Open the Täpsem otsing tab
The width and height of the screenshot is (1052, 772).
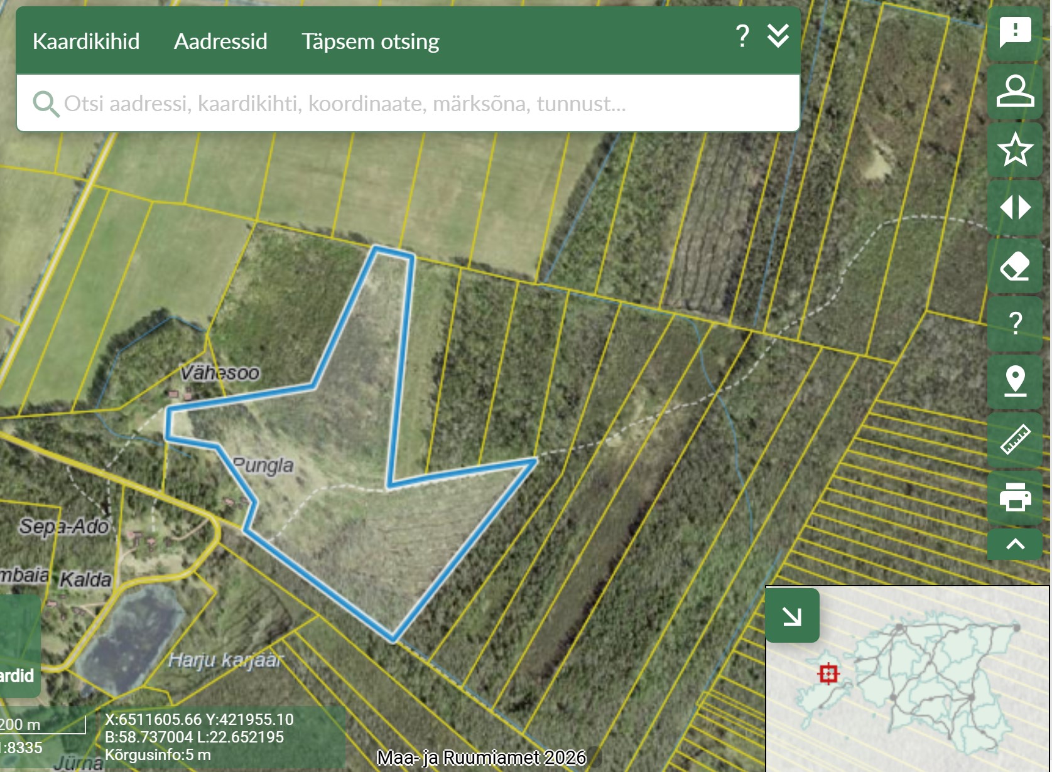tap(370, 41)
